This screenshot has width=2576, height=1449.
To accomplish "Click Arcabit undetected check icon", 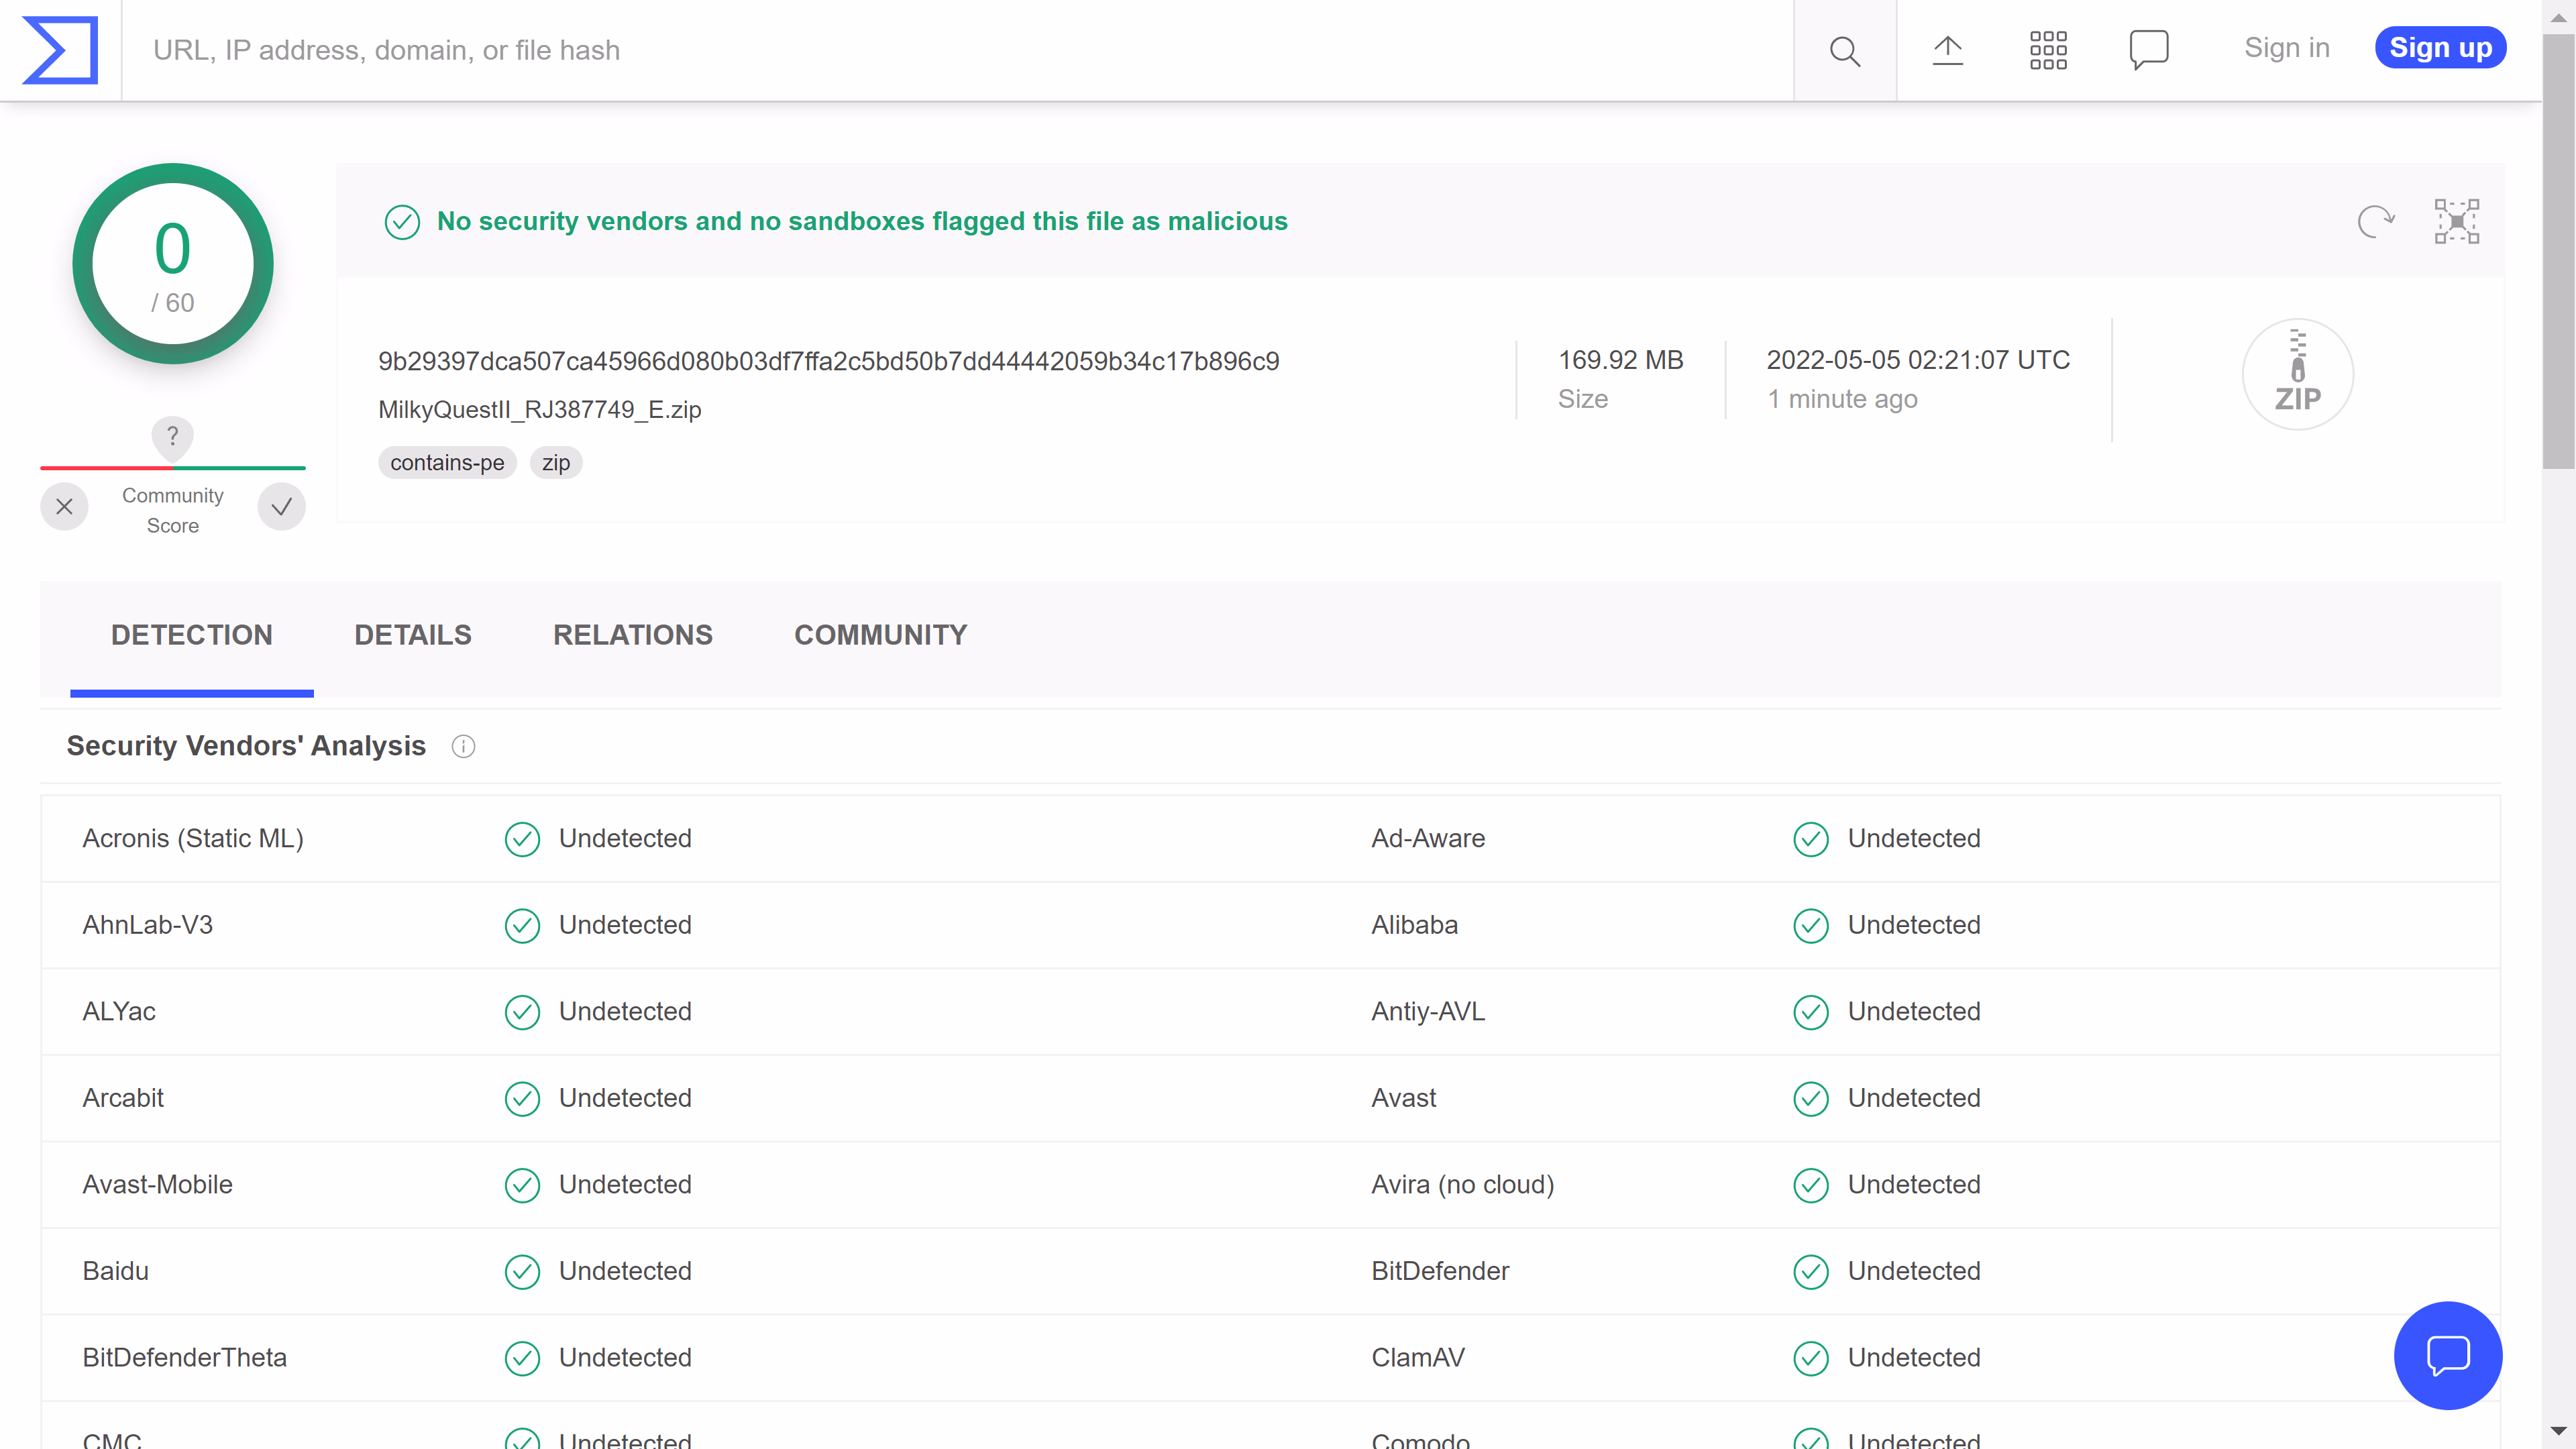I will pyautogui.click(x=522, y=1099).
